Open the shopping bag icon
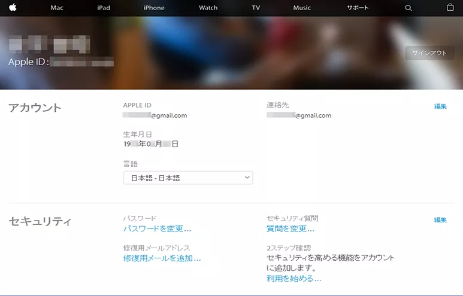This screenshot has width=463, height=296. coord(450,8)
